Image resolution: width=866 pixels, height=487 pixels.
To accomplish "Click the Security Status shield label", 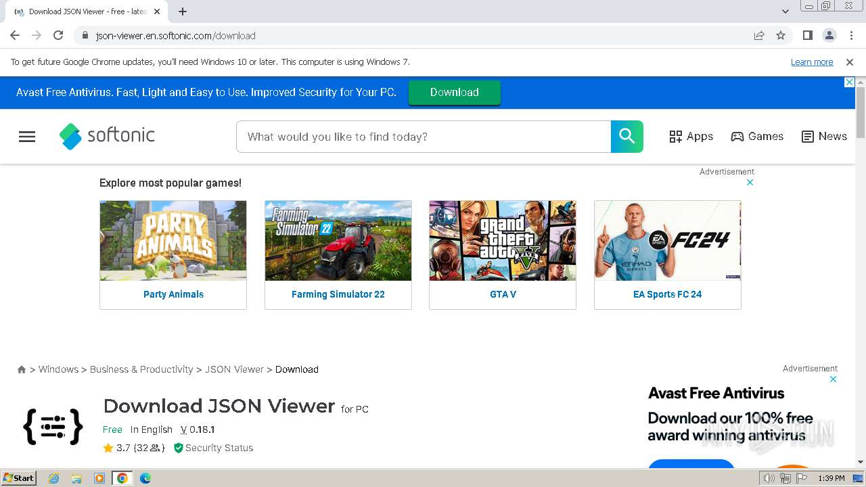I will 213,448.
